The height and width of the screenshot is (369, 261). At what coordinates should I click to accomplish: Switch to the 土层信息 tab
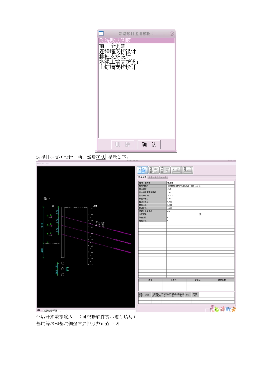pos(152,177)
